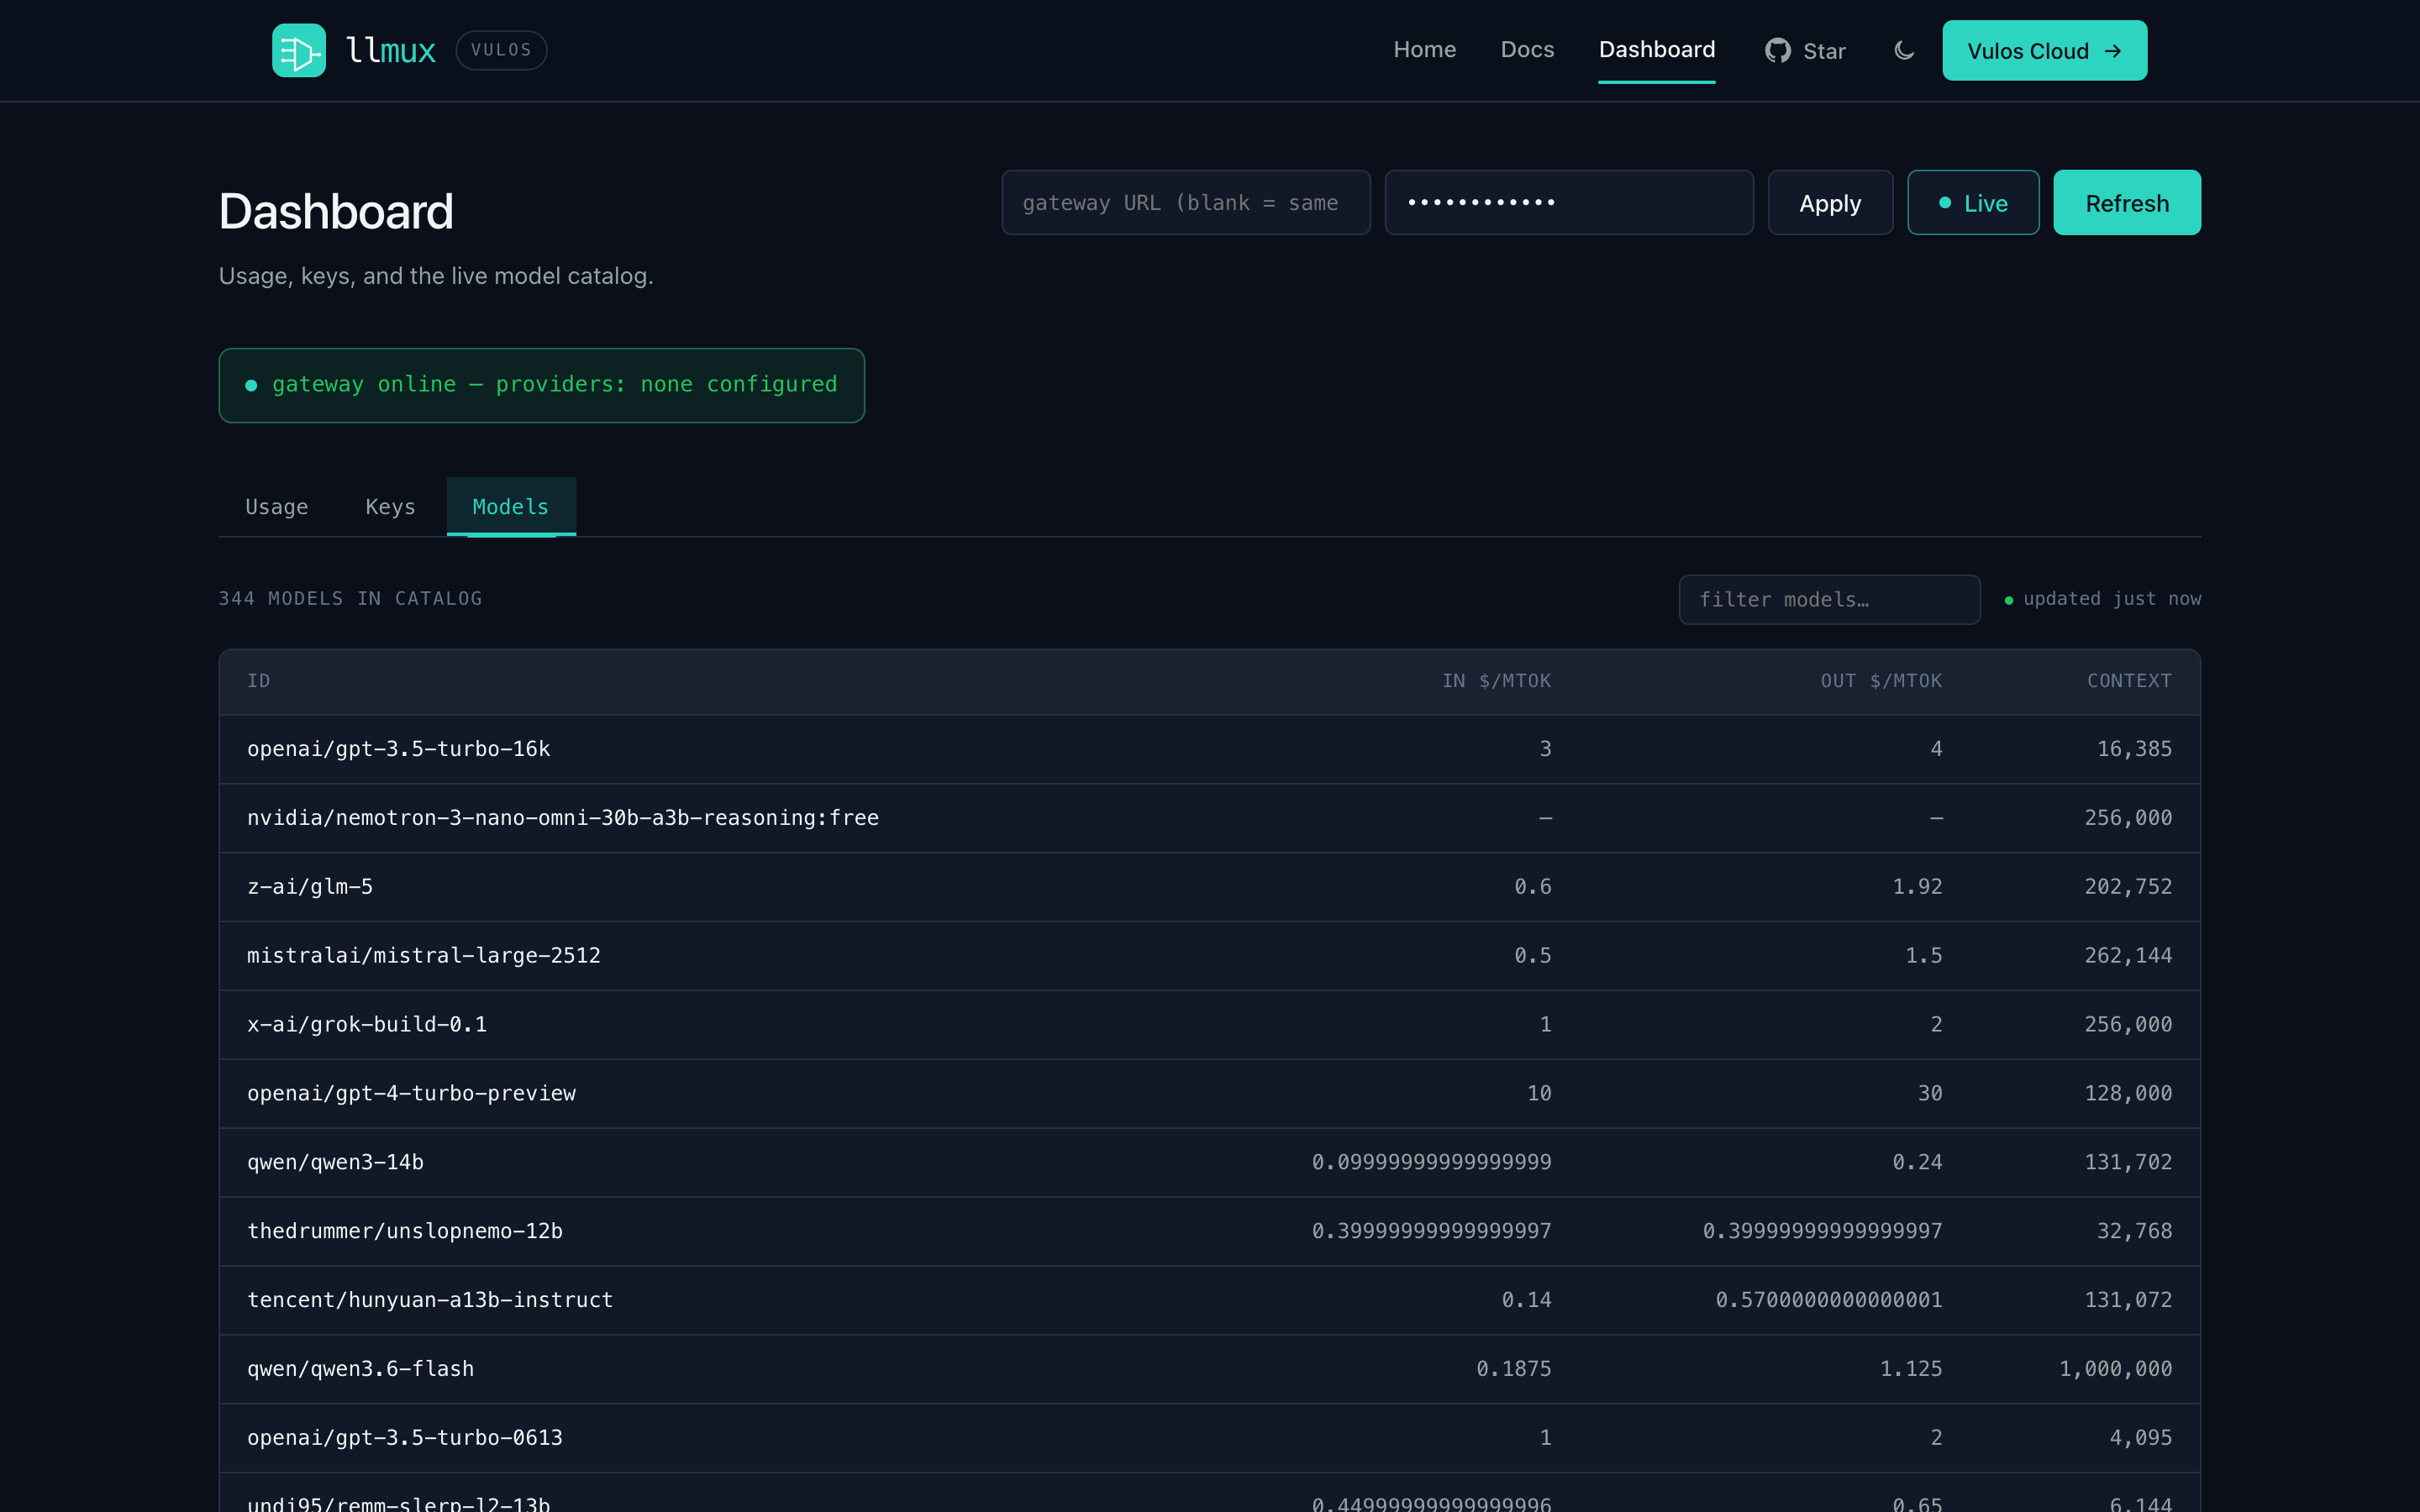Select openai/gpt-3.5-turbo-0613 row
The image size is (2420, 1512).
point(1210,1439)
